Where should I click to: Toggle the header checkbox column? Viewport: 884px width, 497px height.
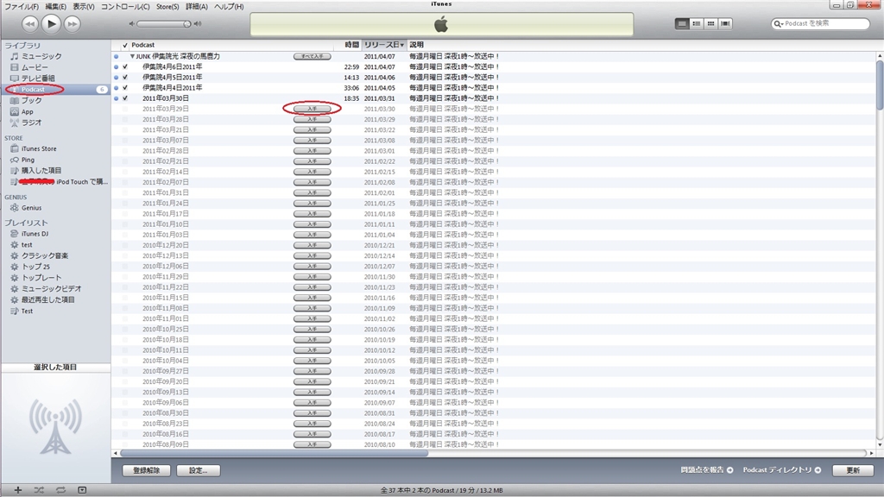coord(125,45)
